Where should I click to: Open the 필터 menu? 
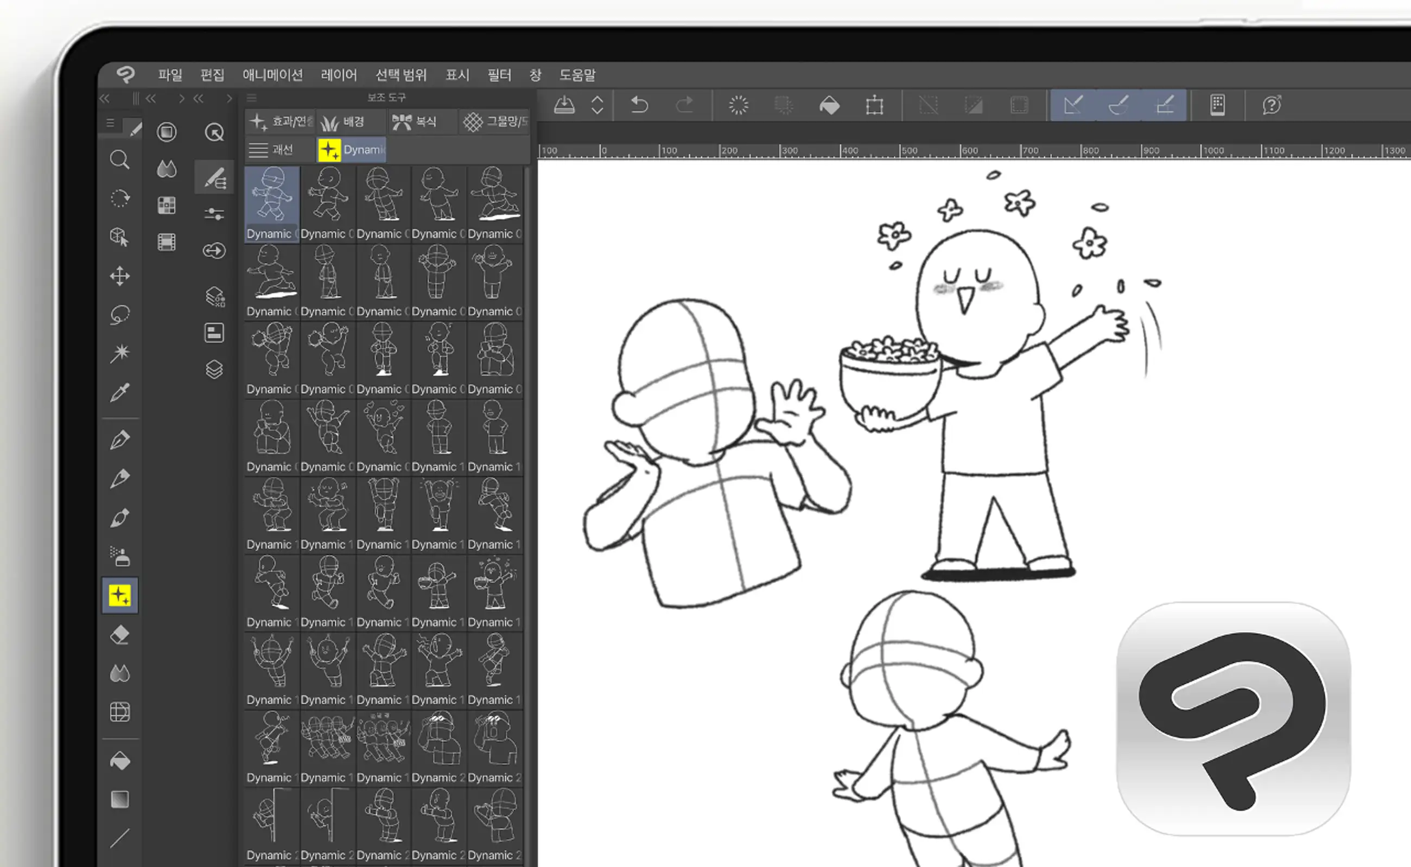[499, 74]
